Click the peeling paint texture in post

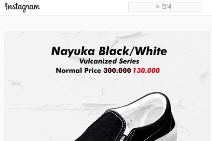click(41, 94)
